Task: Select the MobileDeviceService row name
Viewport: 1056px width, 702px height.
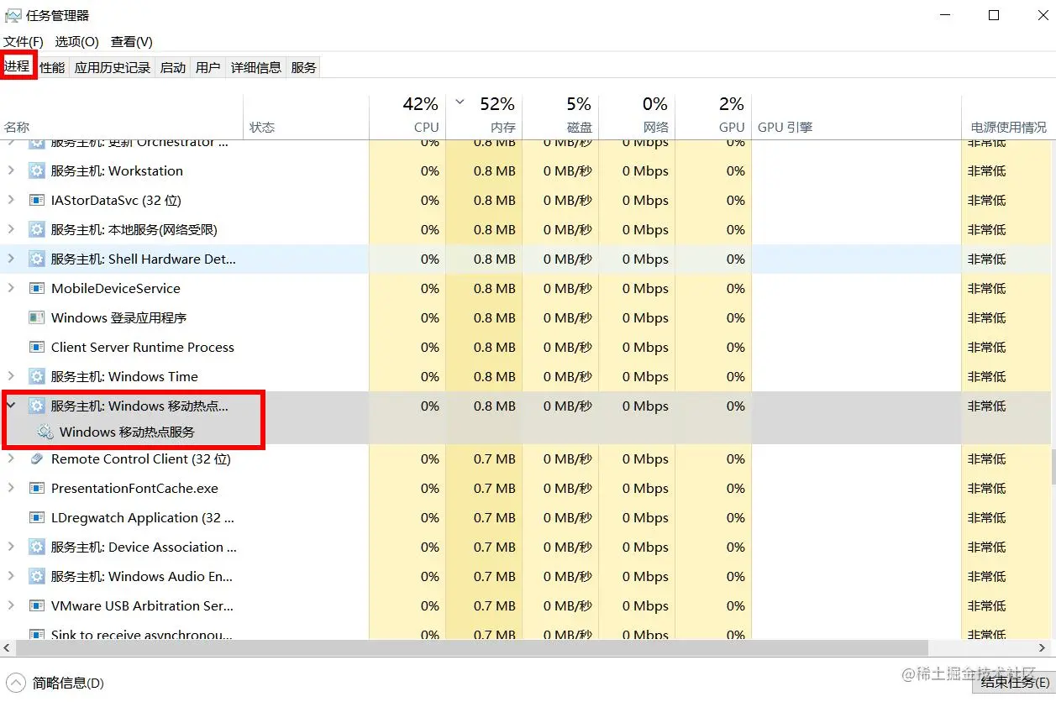Action: pyautogui.click(x=116, y=288)
